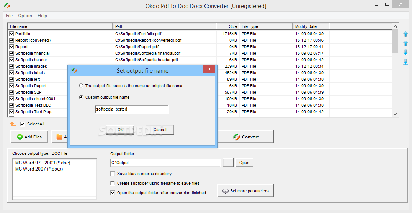Enable Save files in source directory
The image size is (412, 213).
pos(113,174)
